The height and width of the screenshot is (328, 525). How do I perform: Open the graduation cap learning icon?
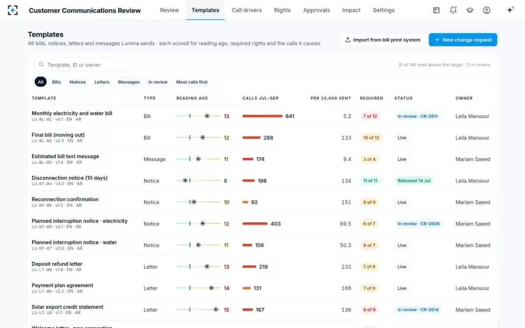click(x=470, y=10)
